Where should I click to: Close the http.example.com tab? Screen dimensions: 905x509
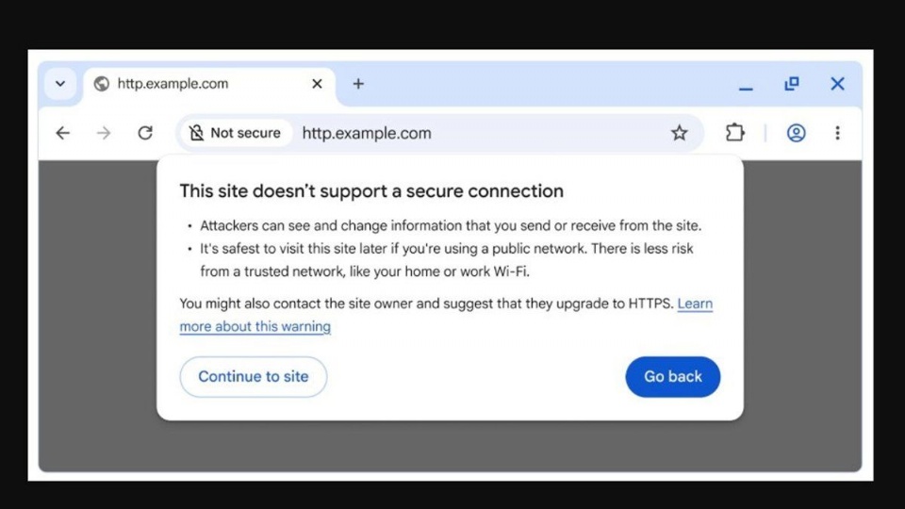(317, 84)
